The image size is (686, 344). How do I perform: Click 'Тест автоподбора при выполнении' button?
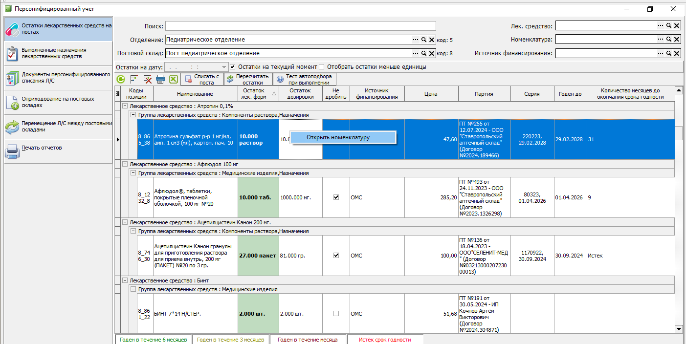tap(305, 79)
